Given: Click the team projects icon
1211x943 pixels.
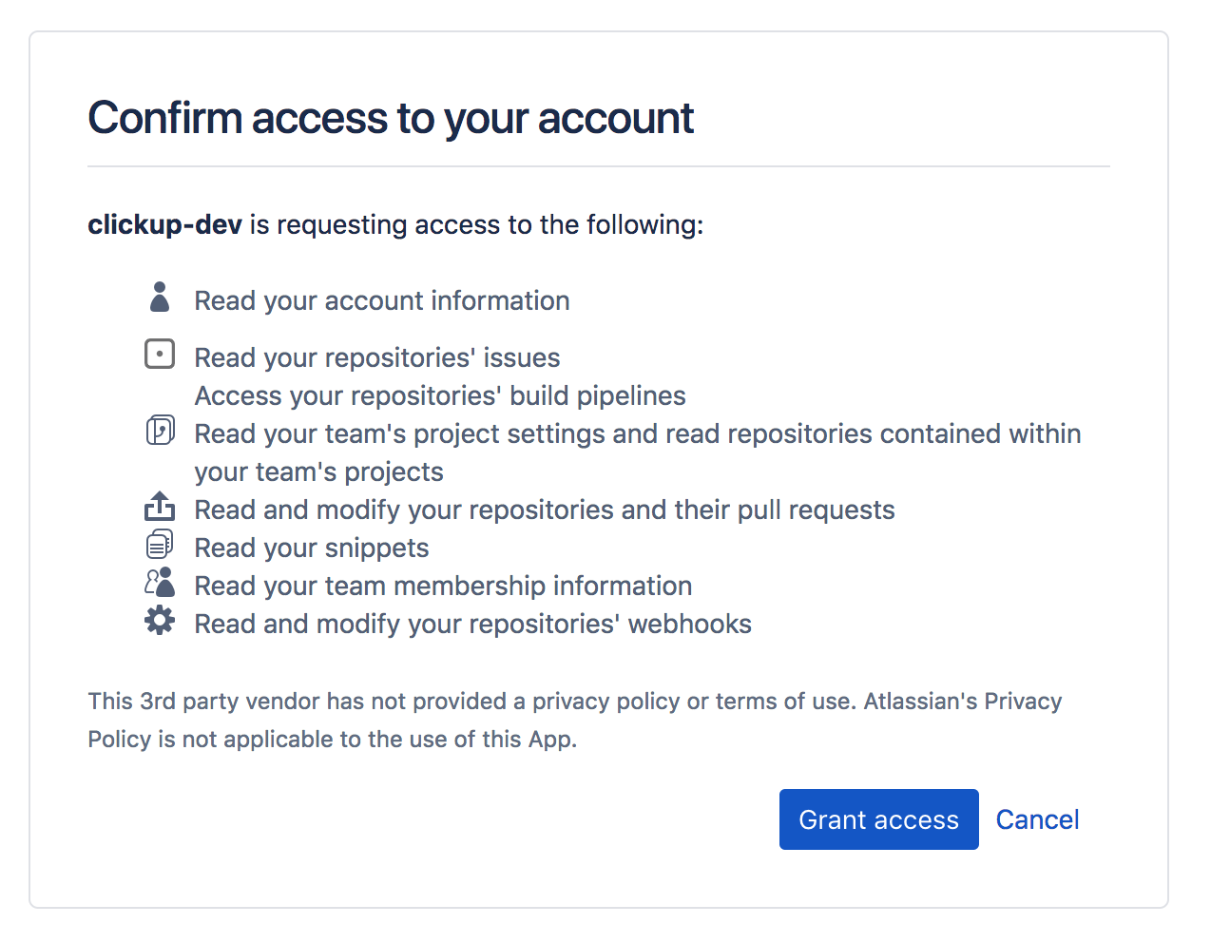Looking at the screenshot, I should (160, 431).
